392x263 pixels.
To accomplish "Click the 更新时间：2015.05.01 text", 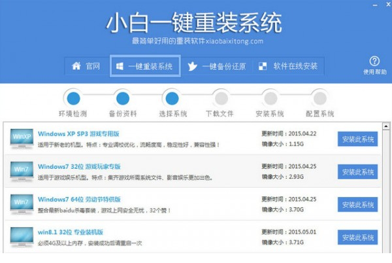I will click(289, 232).
